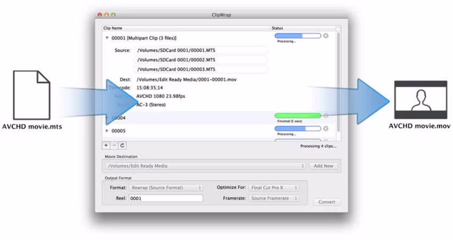Click the Finished (5 secs) status label
The width and height of the screenshot is (453, 240).
point(289,121)
